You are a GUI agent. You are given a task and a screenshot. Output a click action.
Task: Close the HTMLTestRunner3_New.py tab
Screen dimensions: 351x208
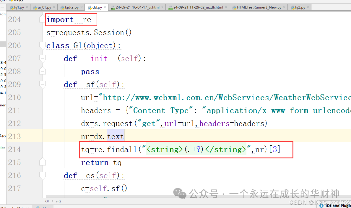tap(284, 7)
